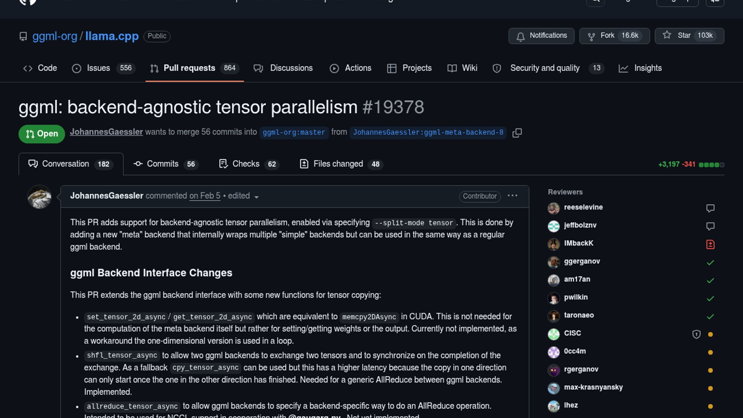The image size is (743, 418).
Task: Click the comment icon beside jeffbolznv
Action: pos(710,226)
